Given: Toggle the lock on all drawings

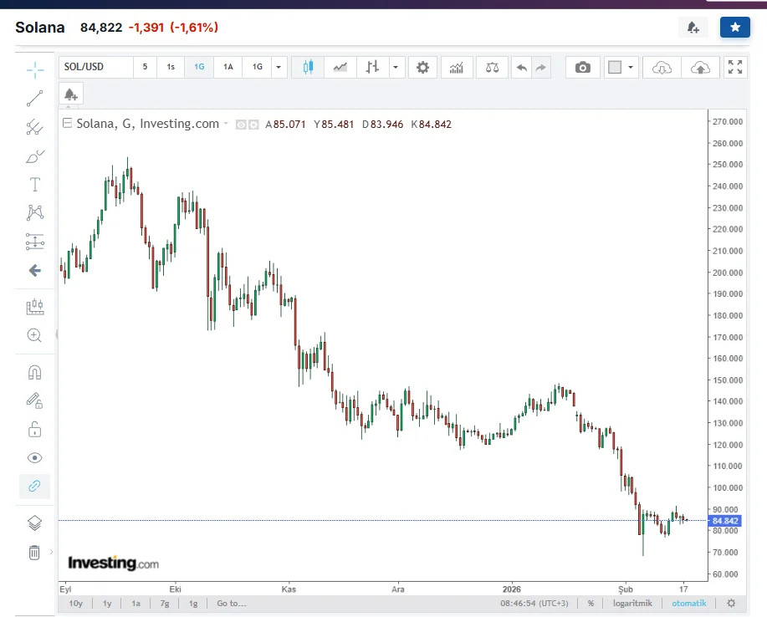Looking at the screenshot, I should pos(34,428).
